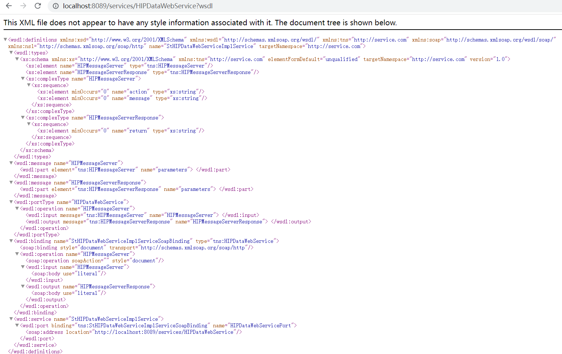Collapse the xs:sequence under HIPMessageServer

pyautogui.click(x=28, y=85)
